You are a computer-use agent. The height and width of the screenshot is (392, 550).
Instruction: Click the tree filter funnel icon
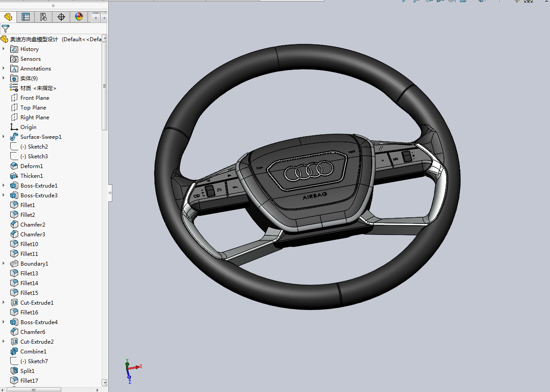[5, 29]
